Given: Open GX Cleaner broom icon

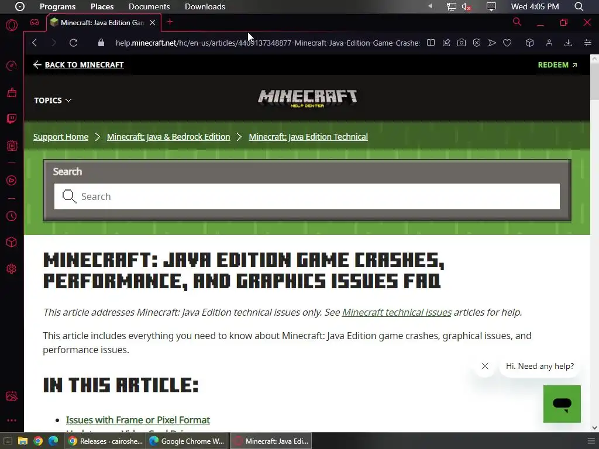Looking at the screenshot, I should [12, 92].
